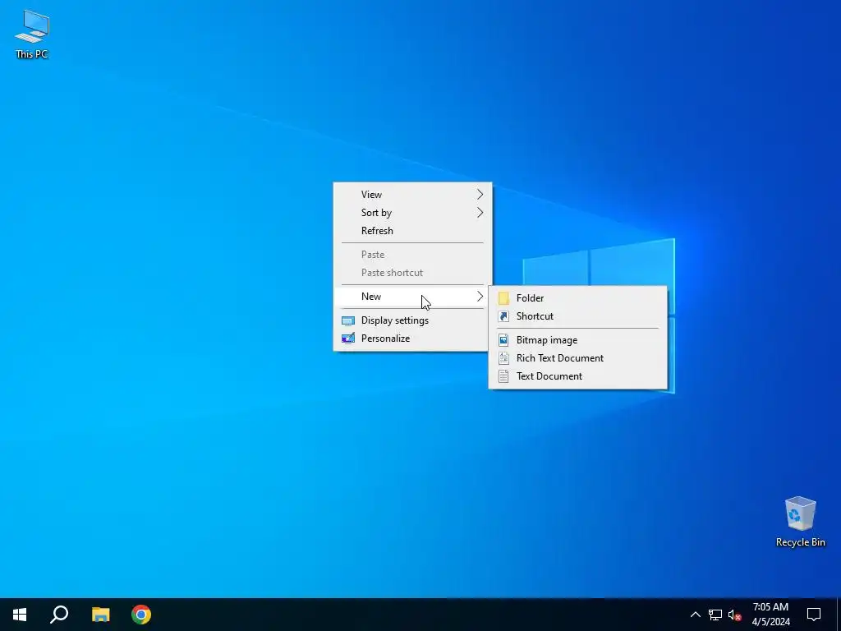841x631 pixels.
Task: Show hidden system tray icons
Action: 695,615
